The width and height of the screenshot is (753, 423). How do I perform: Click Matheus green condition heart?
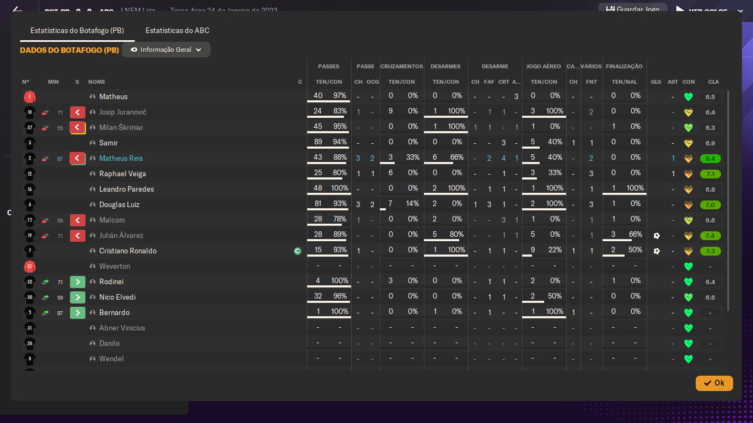(x=688, y=97)
